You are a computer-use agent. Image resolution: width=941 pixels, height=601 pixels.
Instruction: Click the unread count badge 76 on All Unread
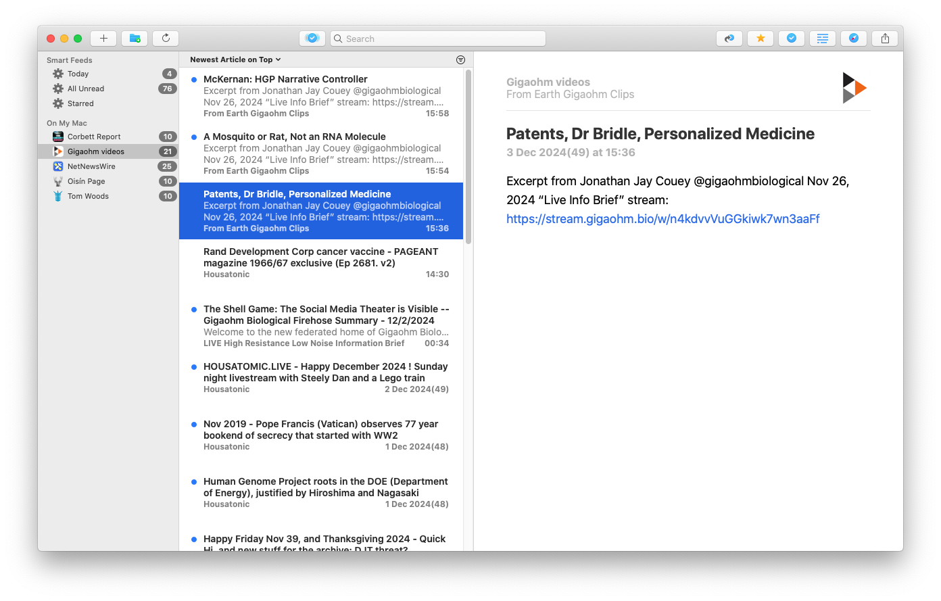pos(167,89)
